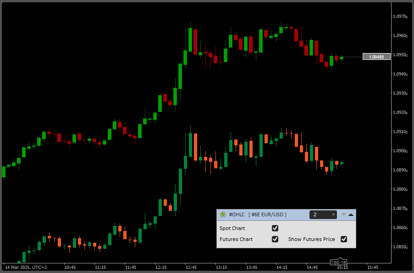Viewport: 414px width, 273px height.
Task: Click the Spot Chart label text
Action: [232, 228]
